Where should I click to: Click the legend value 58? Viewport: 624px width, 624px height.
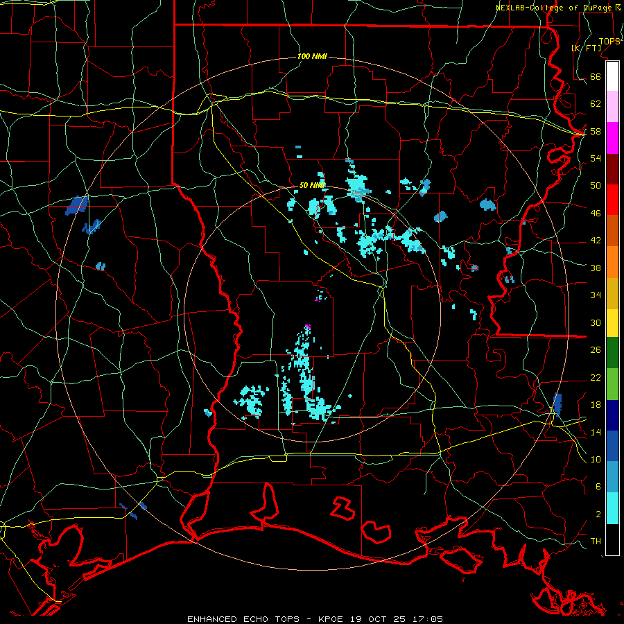[x=596, y=131]
